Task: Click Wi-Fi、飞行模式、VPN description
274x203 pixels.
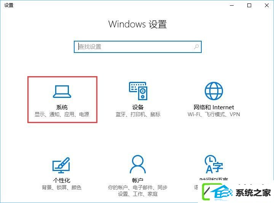Action: coord(214,114)
